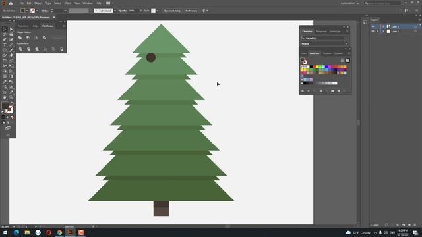Click the Trim pathfinder icon
Viewport: 422px width, 237px height.
pyautogui.click(x=29, y=49)
